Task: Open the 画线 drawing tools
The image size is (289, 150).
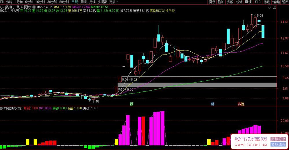Action: (x=248, y=2)
